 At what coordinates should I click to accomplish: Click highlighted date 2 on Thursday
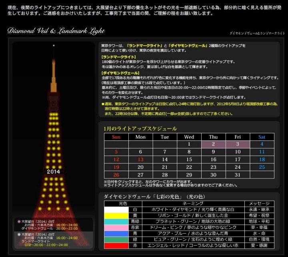213,144
